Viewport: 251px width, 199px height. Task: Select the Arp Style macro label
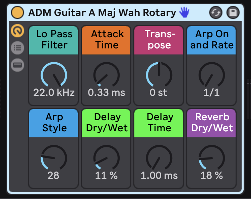click(x=54, y=123)
